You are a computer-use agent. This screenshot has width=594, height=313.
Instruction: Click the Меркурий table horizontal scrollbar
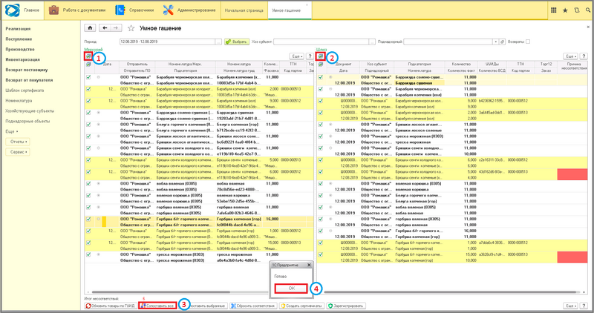[x=160, y=292]
